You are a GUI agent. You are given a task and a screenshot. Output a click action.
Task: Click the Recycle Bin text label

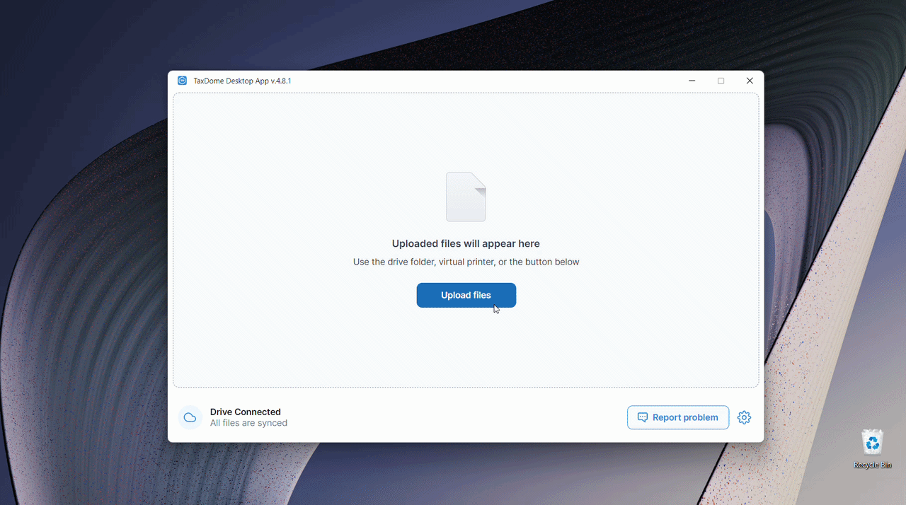pyautogui.click(x=873, y=465)
